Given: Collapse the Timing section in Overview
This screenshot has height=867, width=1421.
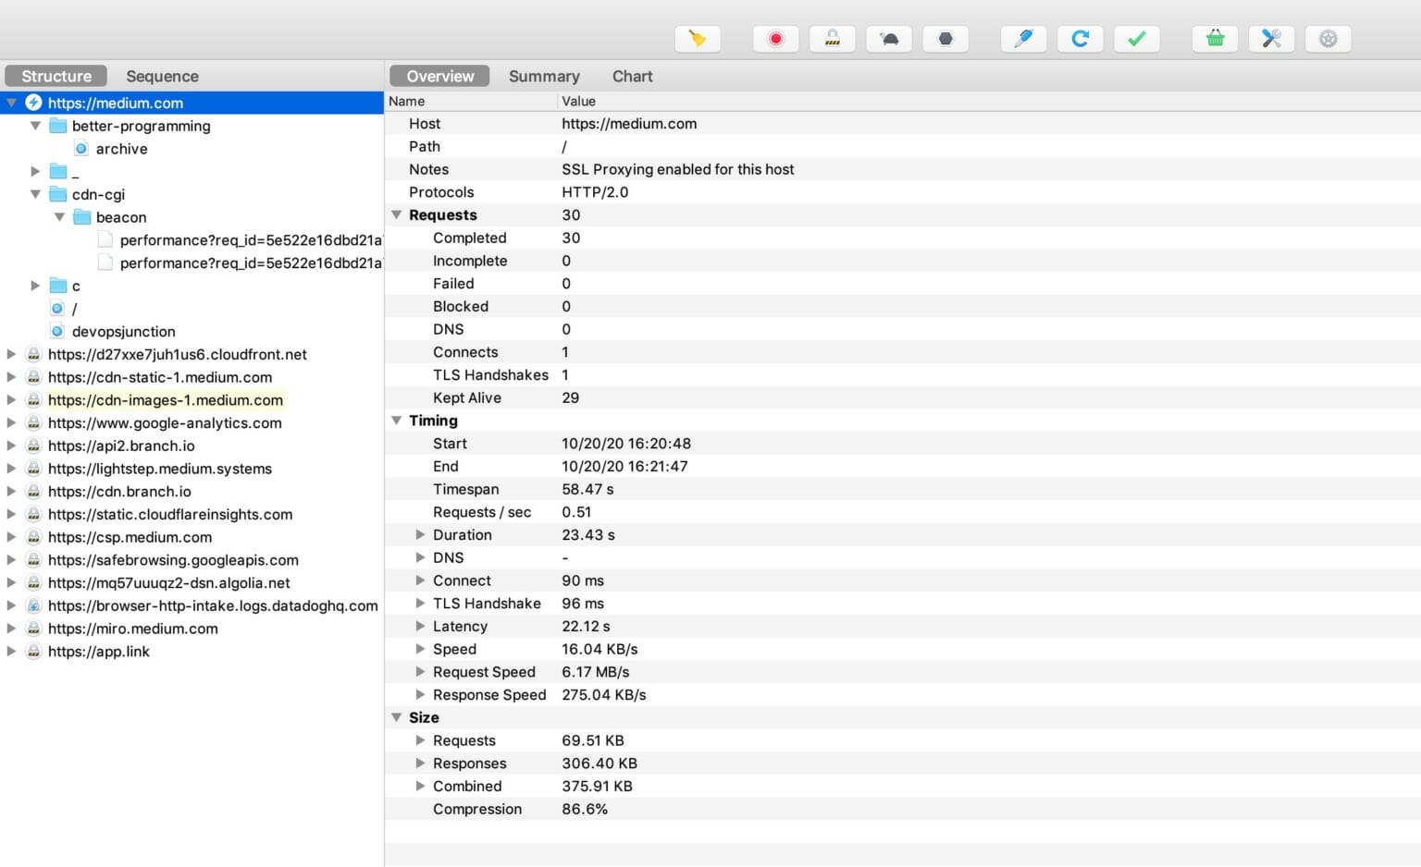Looking at the screenshot, I should (x=397, y=421).
